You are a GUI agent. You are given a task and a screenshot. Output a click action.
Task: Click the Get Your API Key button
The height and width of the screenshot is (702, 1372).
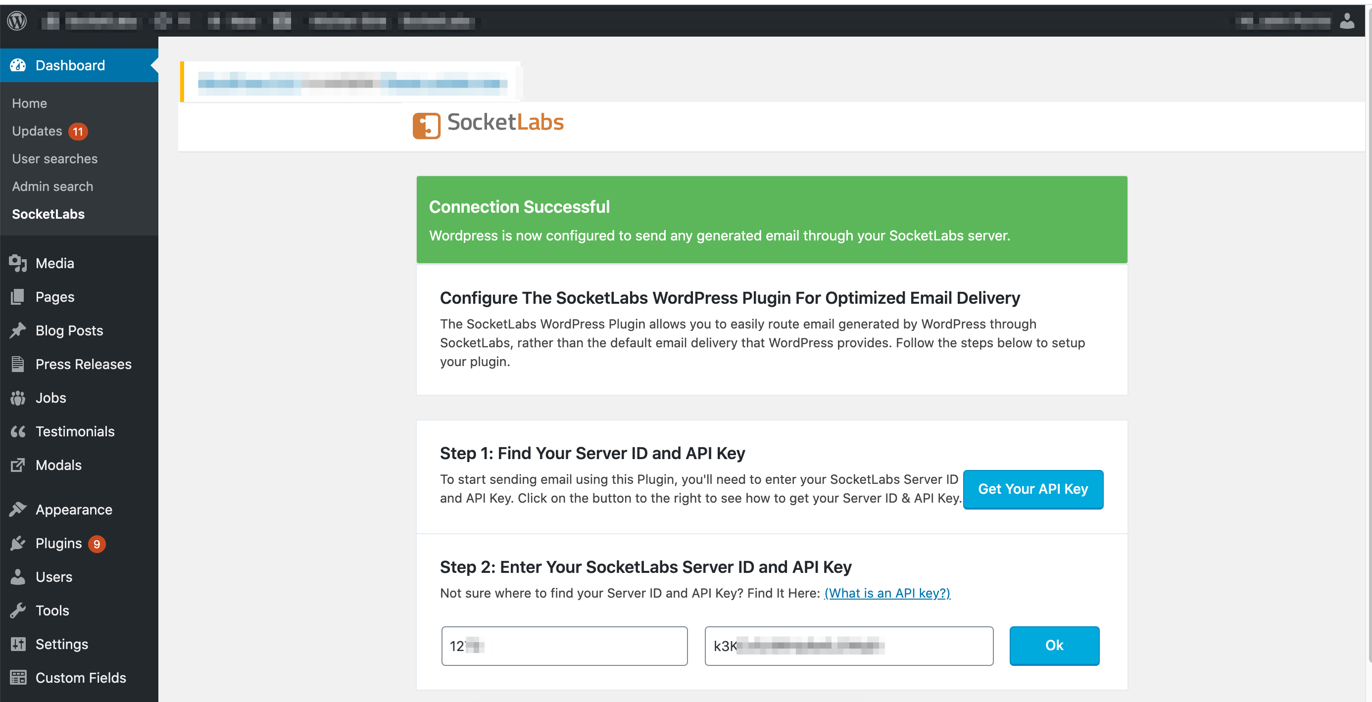[x=1033, y=489]
